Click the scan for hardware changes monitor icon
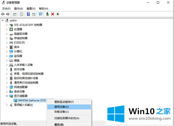Screen dimensions: 174x126 pyautogui.click(x=41, y=14)
